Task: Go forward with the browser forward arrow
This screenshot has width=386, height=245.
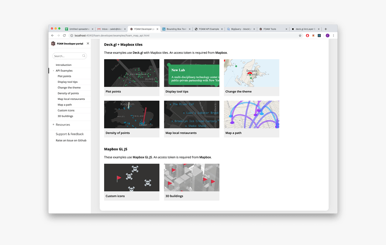Action: (58, 36)
